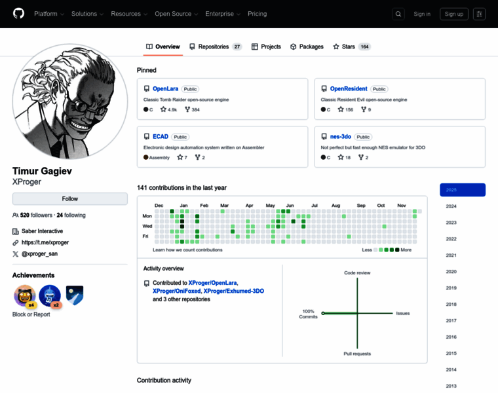Click fork count on nes-3do card
The height and width of the screenshot is (393, 498).
363,157
